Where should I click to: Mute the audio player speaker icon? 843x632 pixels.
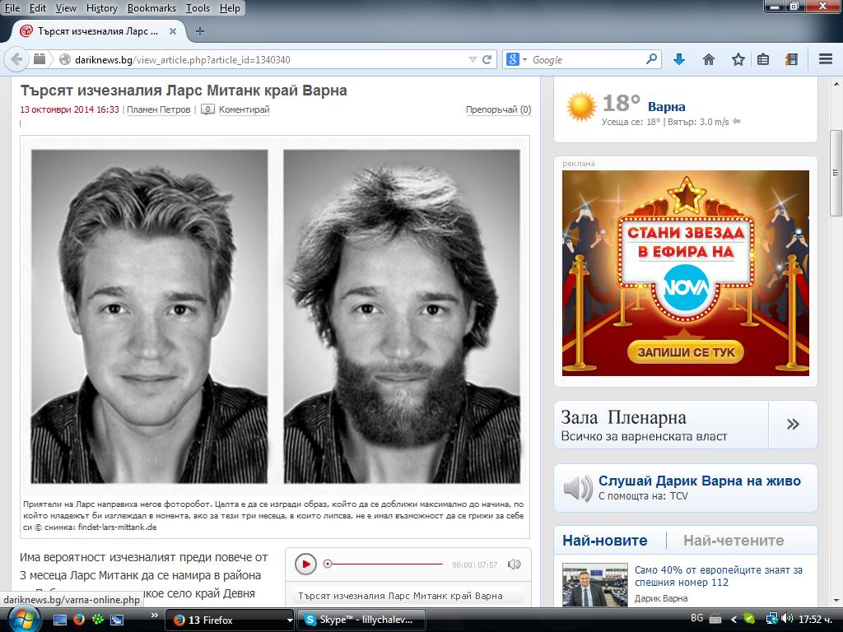[514, 565]
